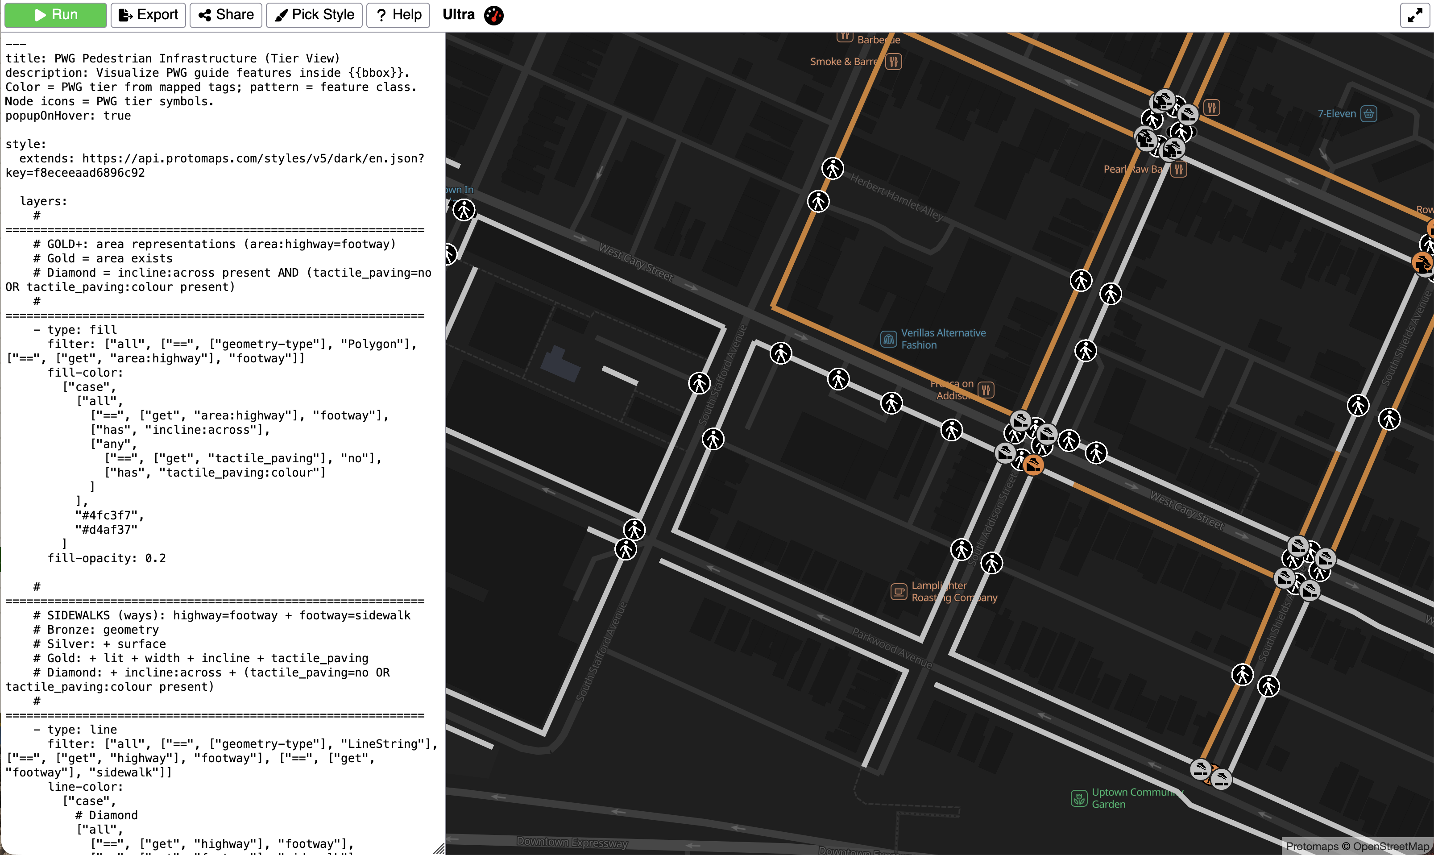Click the Smoke & Barrel restaurant icon
Image resolution: width=1434 pixels, height=855 pixels.
(x=893, y=62)
